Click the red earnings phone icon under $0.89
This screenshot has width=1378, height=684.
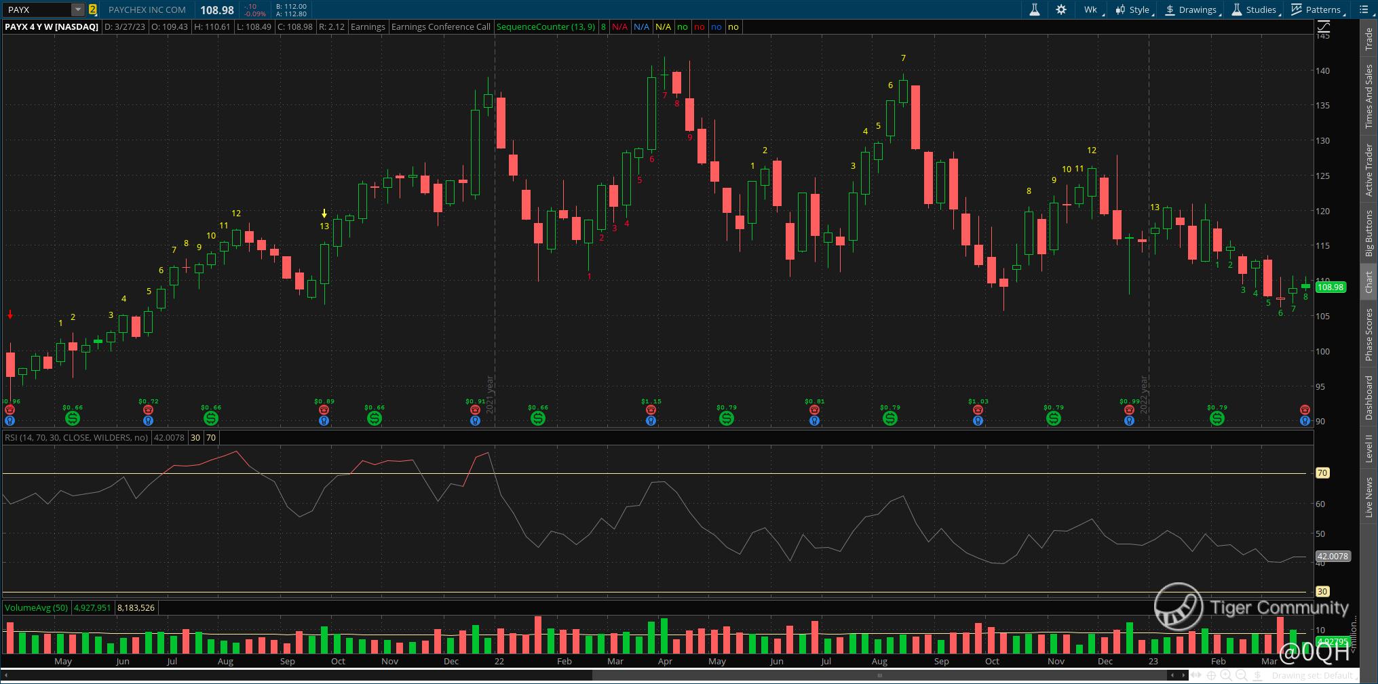pos(324,410)
